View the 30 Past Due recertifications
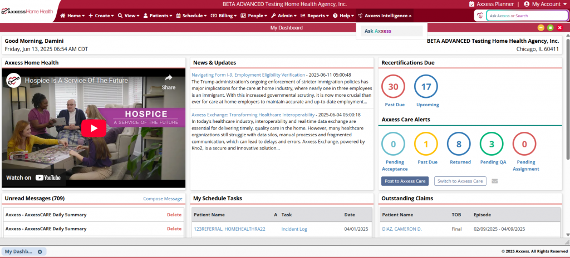 (393, 87)
